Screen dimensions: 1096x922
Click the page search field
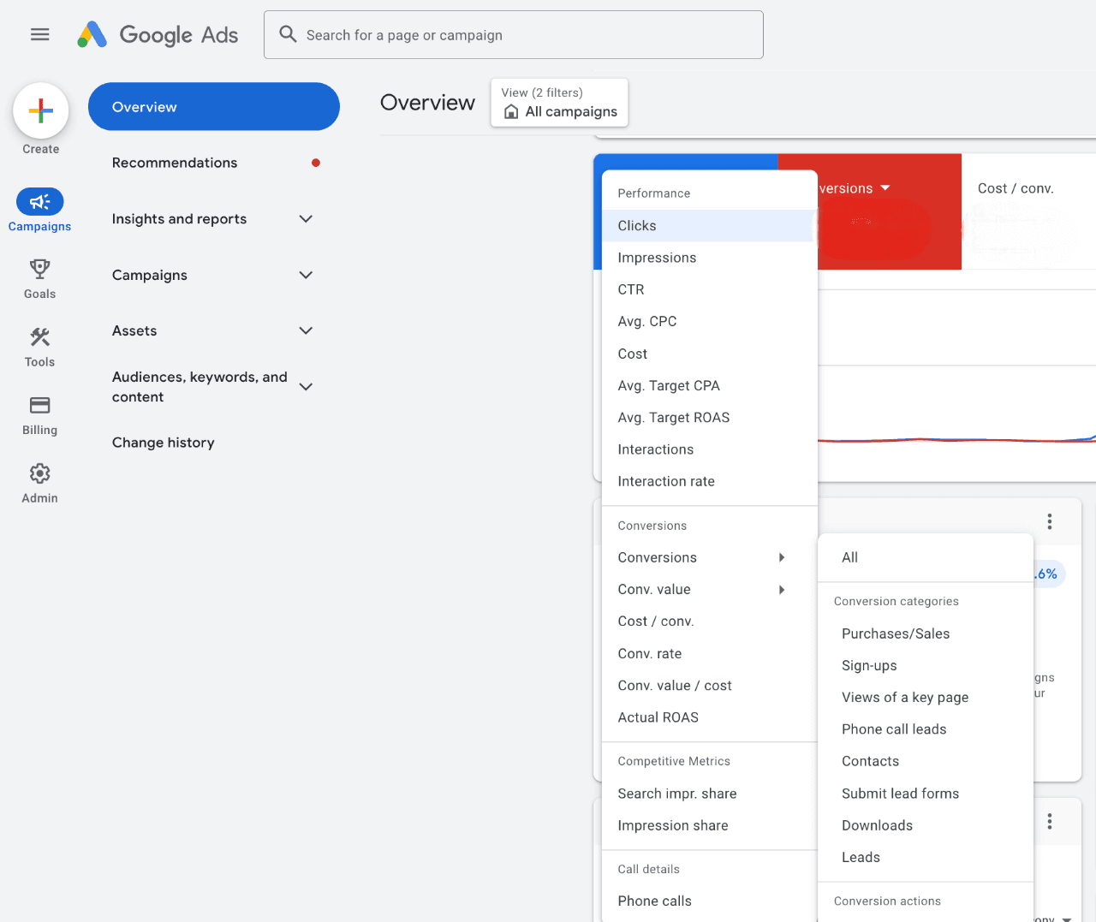click(x=514, y=34)
